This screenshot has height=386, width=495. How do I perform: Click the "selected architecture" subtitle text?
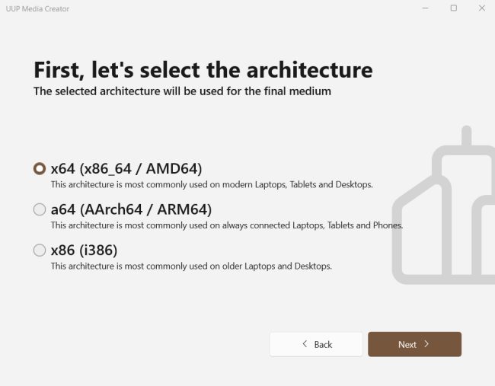[182, 91]
